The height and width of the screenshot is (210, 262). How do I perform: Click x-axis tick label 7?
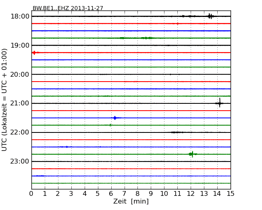pos(124,194)
